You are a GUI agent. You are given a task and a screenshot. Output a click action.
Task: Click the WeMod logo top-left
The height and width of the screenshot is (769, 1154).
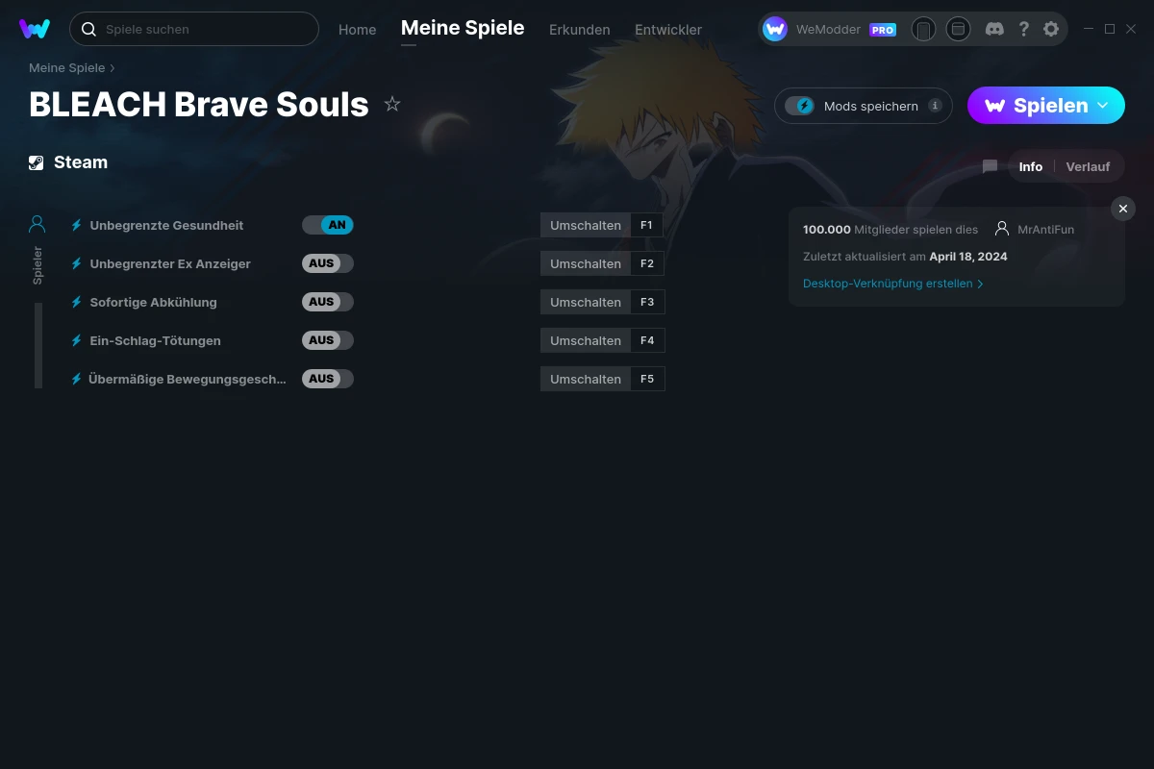[35, 28]
